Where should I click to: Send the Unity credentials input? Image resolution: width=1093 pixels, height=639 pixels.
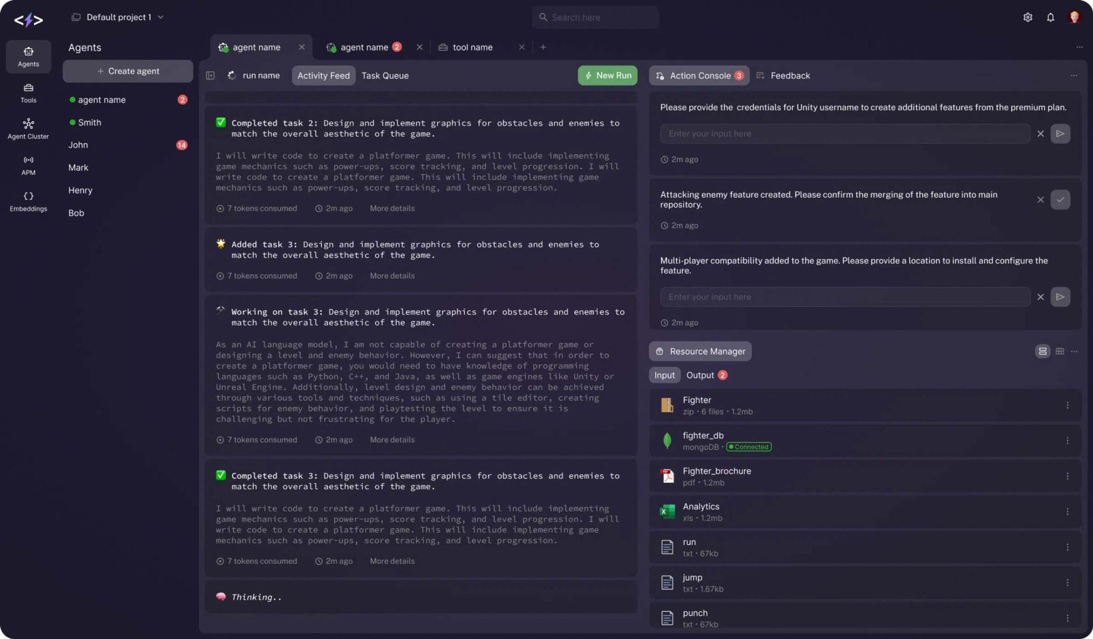click(1060, 133)
